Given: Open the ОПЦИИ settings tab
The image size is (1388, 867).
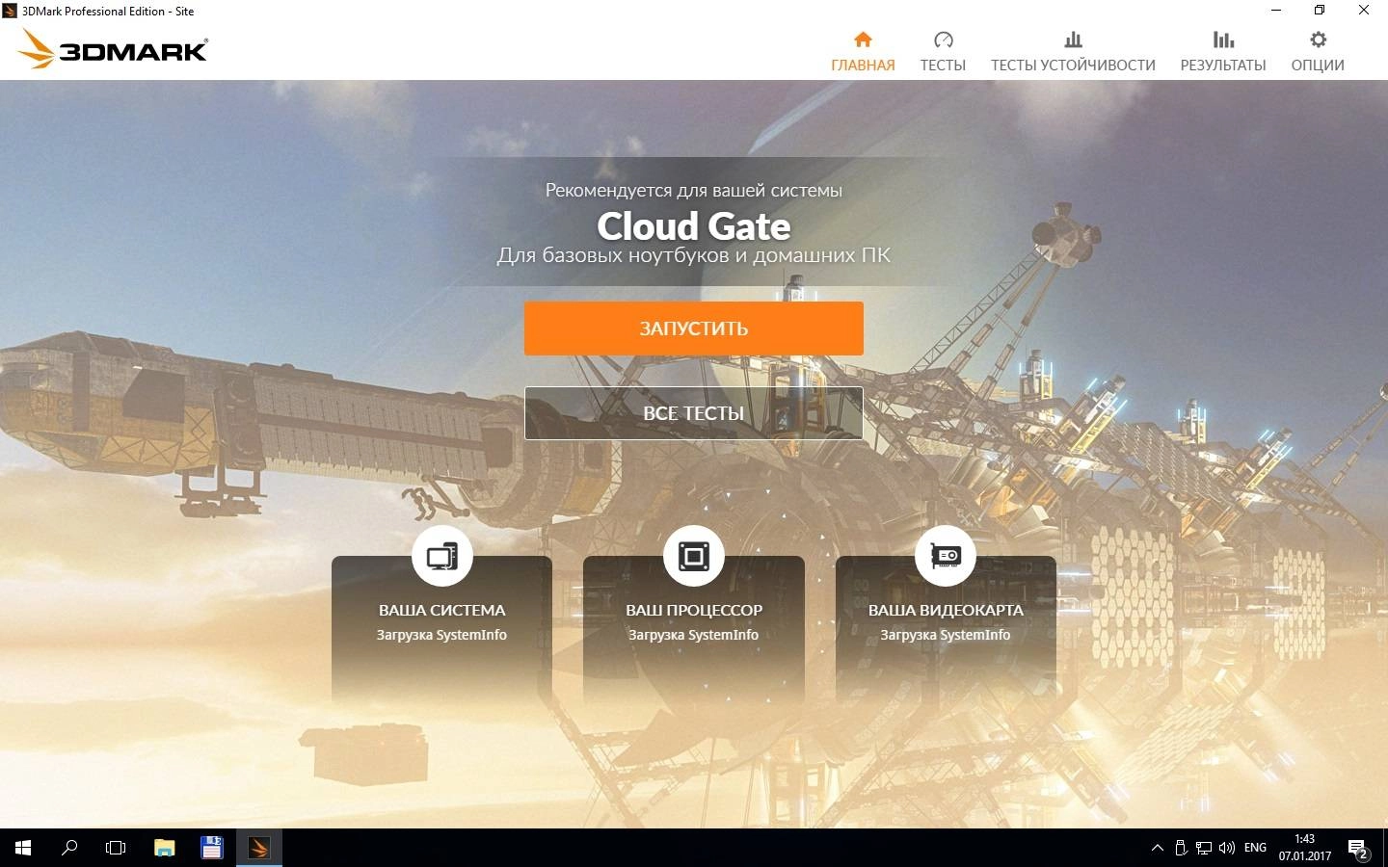Looking at the screenshot, I should tap(1318, 52).
